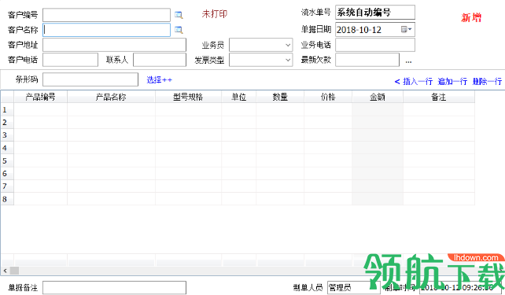Image resolution: width=505 pixels, height=295 pixels.
Task: Expand the 业务员 dropdown
Action: [288, 45]
